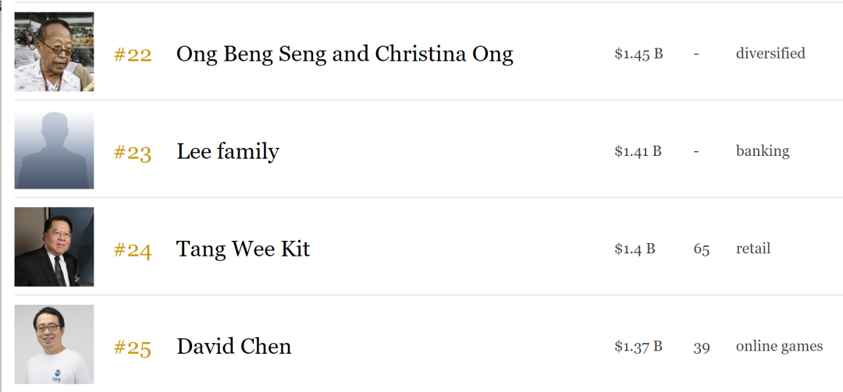Click the Tang Wee Kit name

pos(244,249)
